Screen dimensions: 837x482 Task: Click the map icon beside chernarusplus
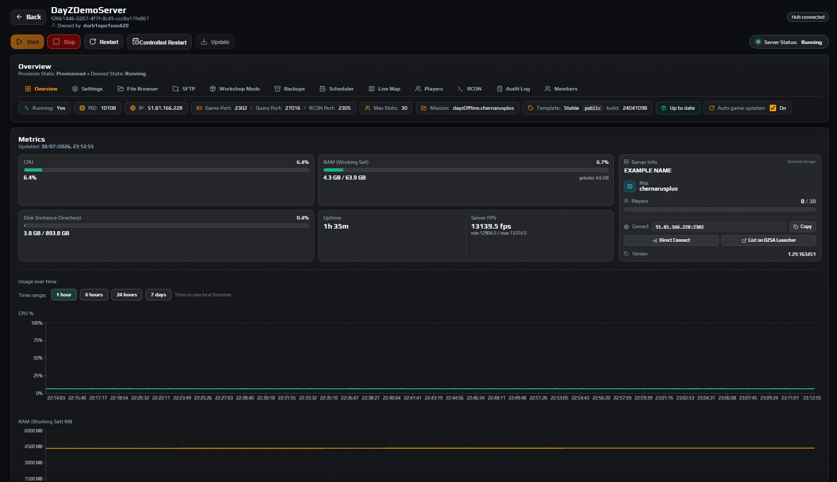pyautogui.click(x=630, y=186)
